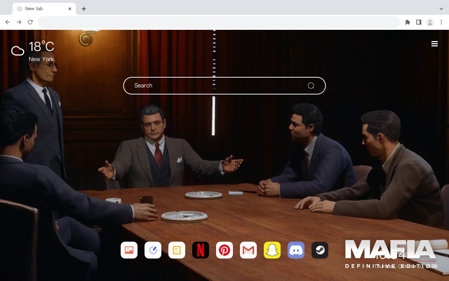The width and height of the screenshot is (449, 281).
Task: Click the New York location label
Action: [x=41, y=59]
